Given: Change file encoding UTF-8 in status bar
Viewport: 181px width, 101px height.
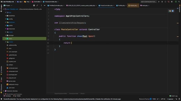Looking at the screenshot, I should pos(163,99).
